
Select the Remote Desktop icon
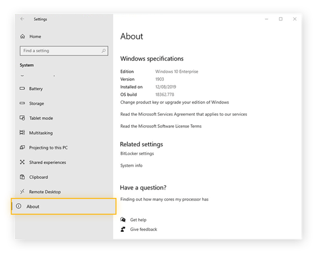[x=22, y=191]
